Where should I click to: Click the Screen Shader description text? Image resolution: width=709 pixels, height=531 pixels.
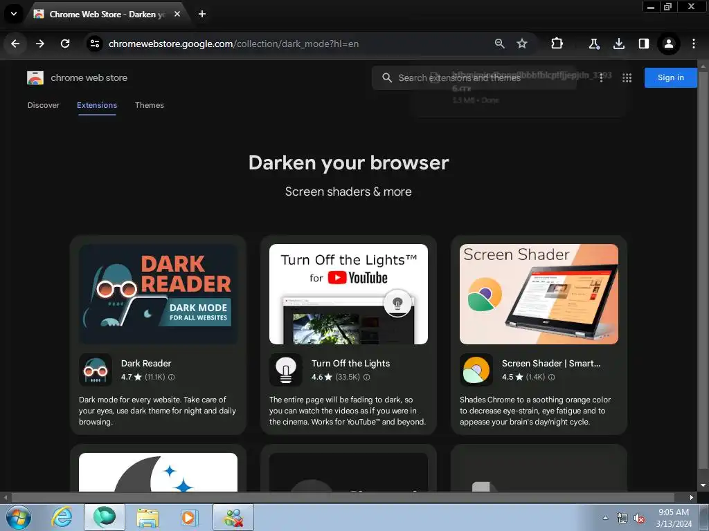coord(535,411)
